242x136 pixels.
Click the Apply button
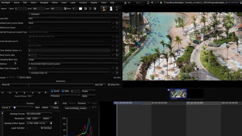(x=88, y=96)
